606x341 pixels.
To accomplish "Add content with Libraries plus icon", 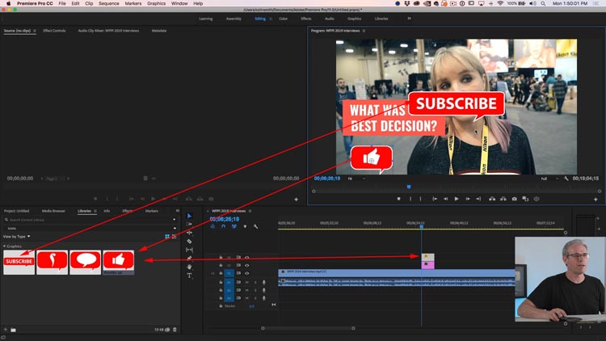I will (6, 330).
